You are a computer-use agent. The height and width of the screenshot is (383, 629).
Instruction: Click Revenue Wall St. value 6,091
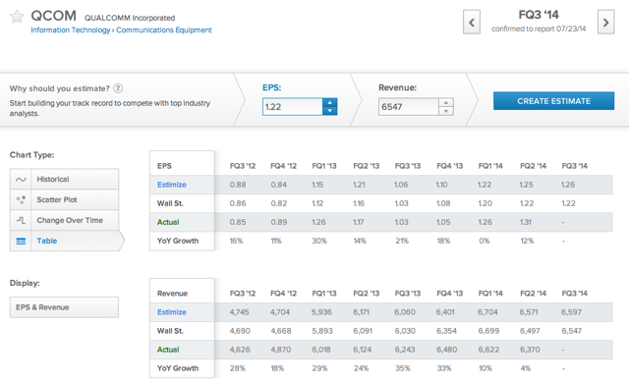point(363,331)
